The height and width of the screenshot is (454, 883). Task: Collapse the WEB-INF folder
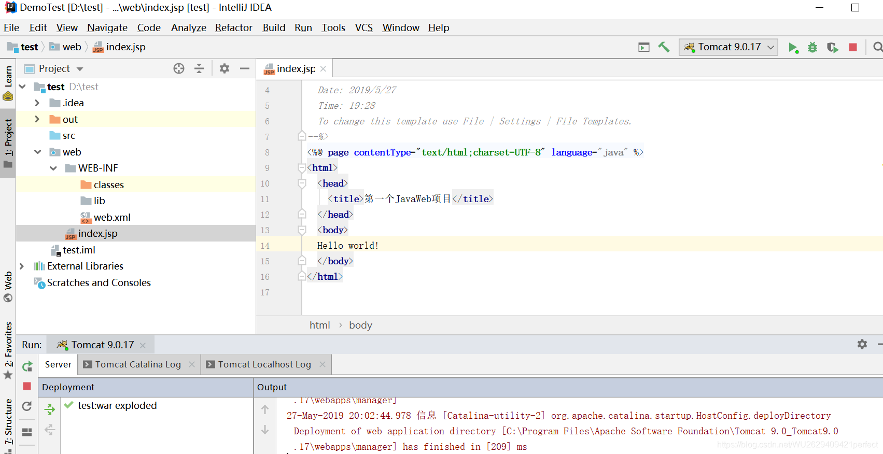tap(53, 168)
